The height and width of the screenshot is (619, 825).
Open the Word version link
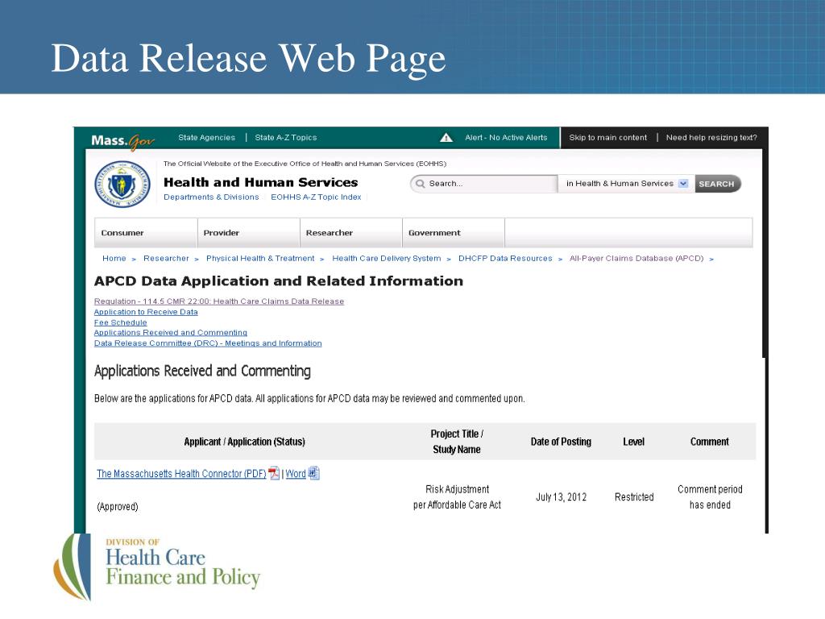pos(296,474)
